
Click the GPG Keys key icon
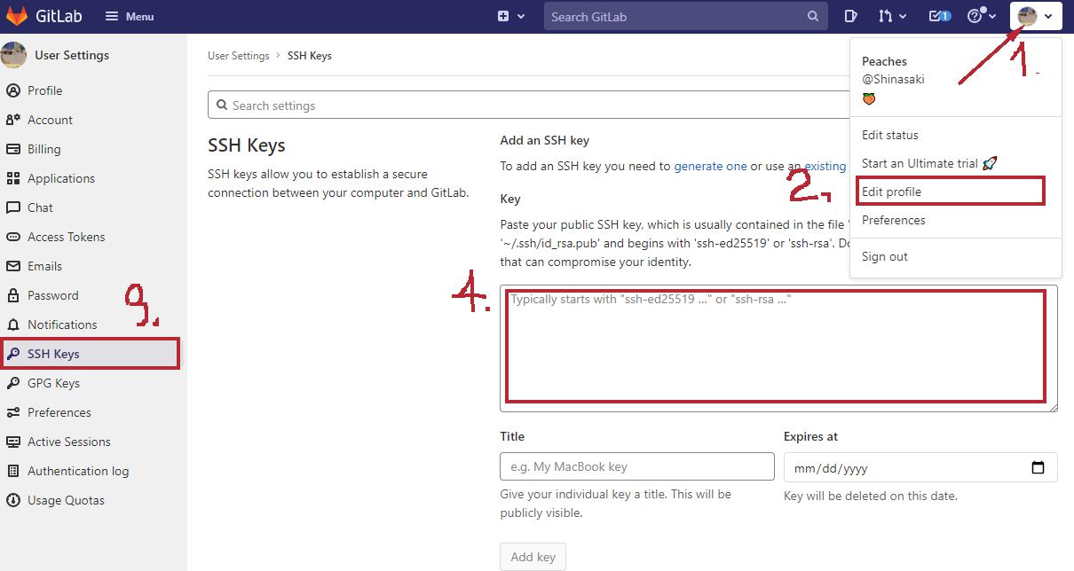[x=12, y=383]
